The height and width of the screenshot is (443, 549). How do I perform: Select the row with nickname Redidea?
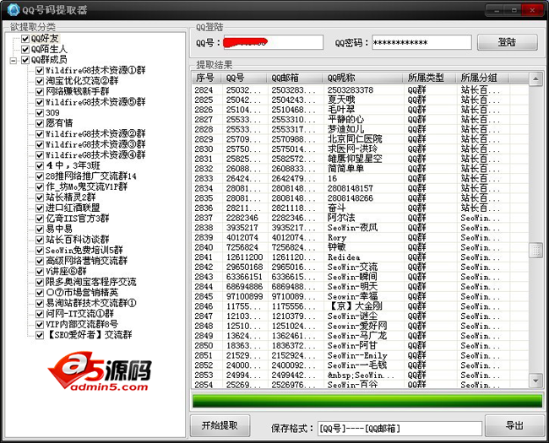pyautogui.click(x=361, y=257)
